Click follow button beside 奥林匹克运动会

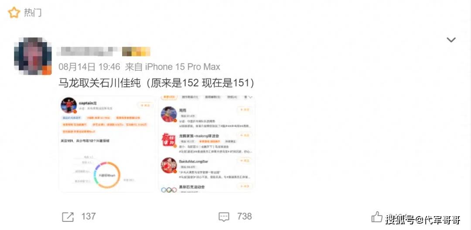pyautogui.click(x=245, y=186)
